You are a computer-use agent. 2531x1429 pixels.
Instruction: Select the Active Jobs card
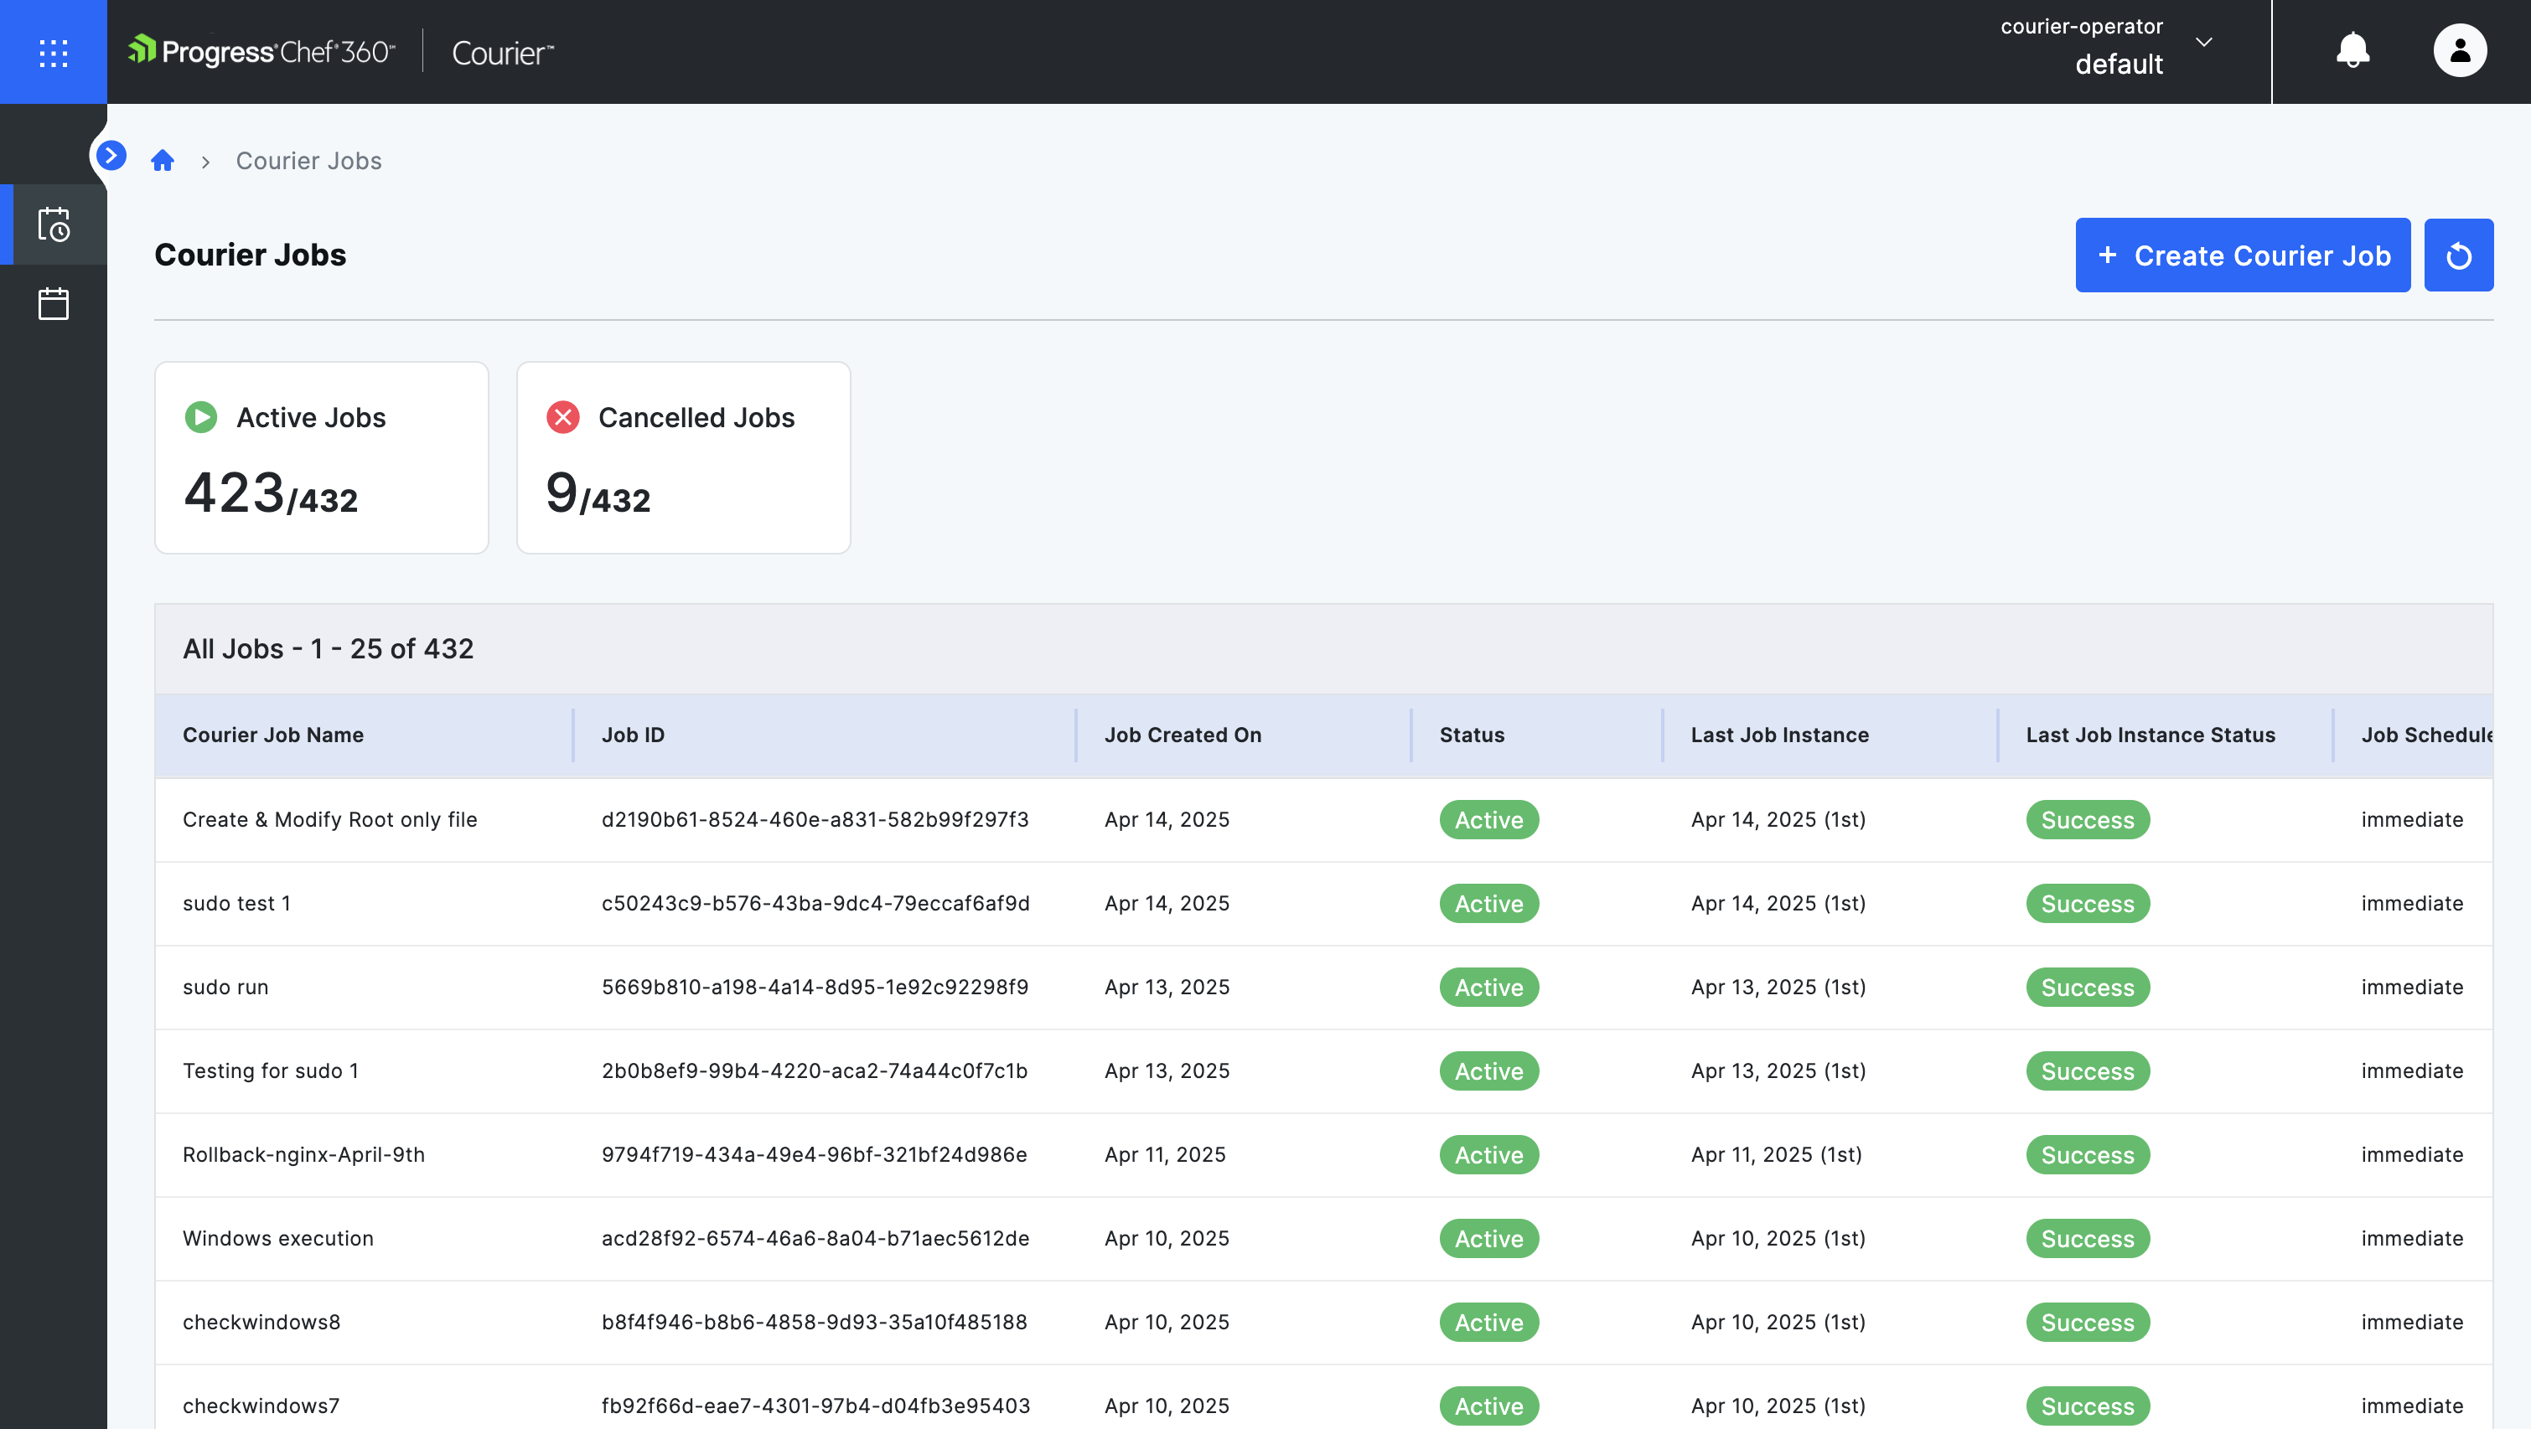[x=321, y=457]
